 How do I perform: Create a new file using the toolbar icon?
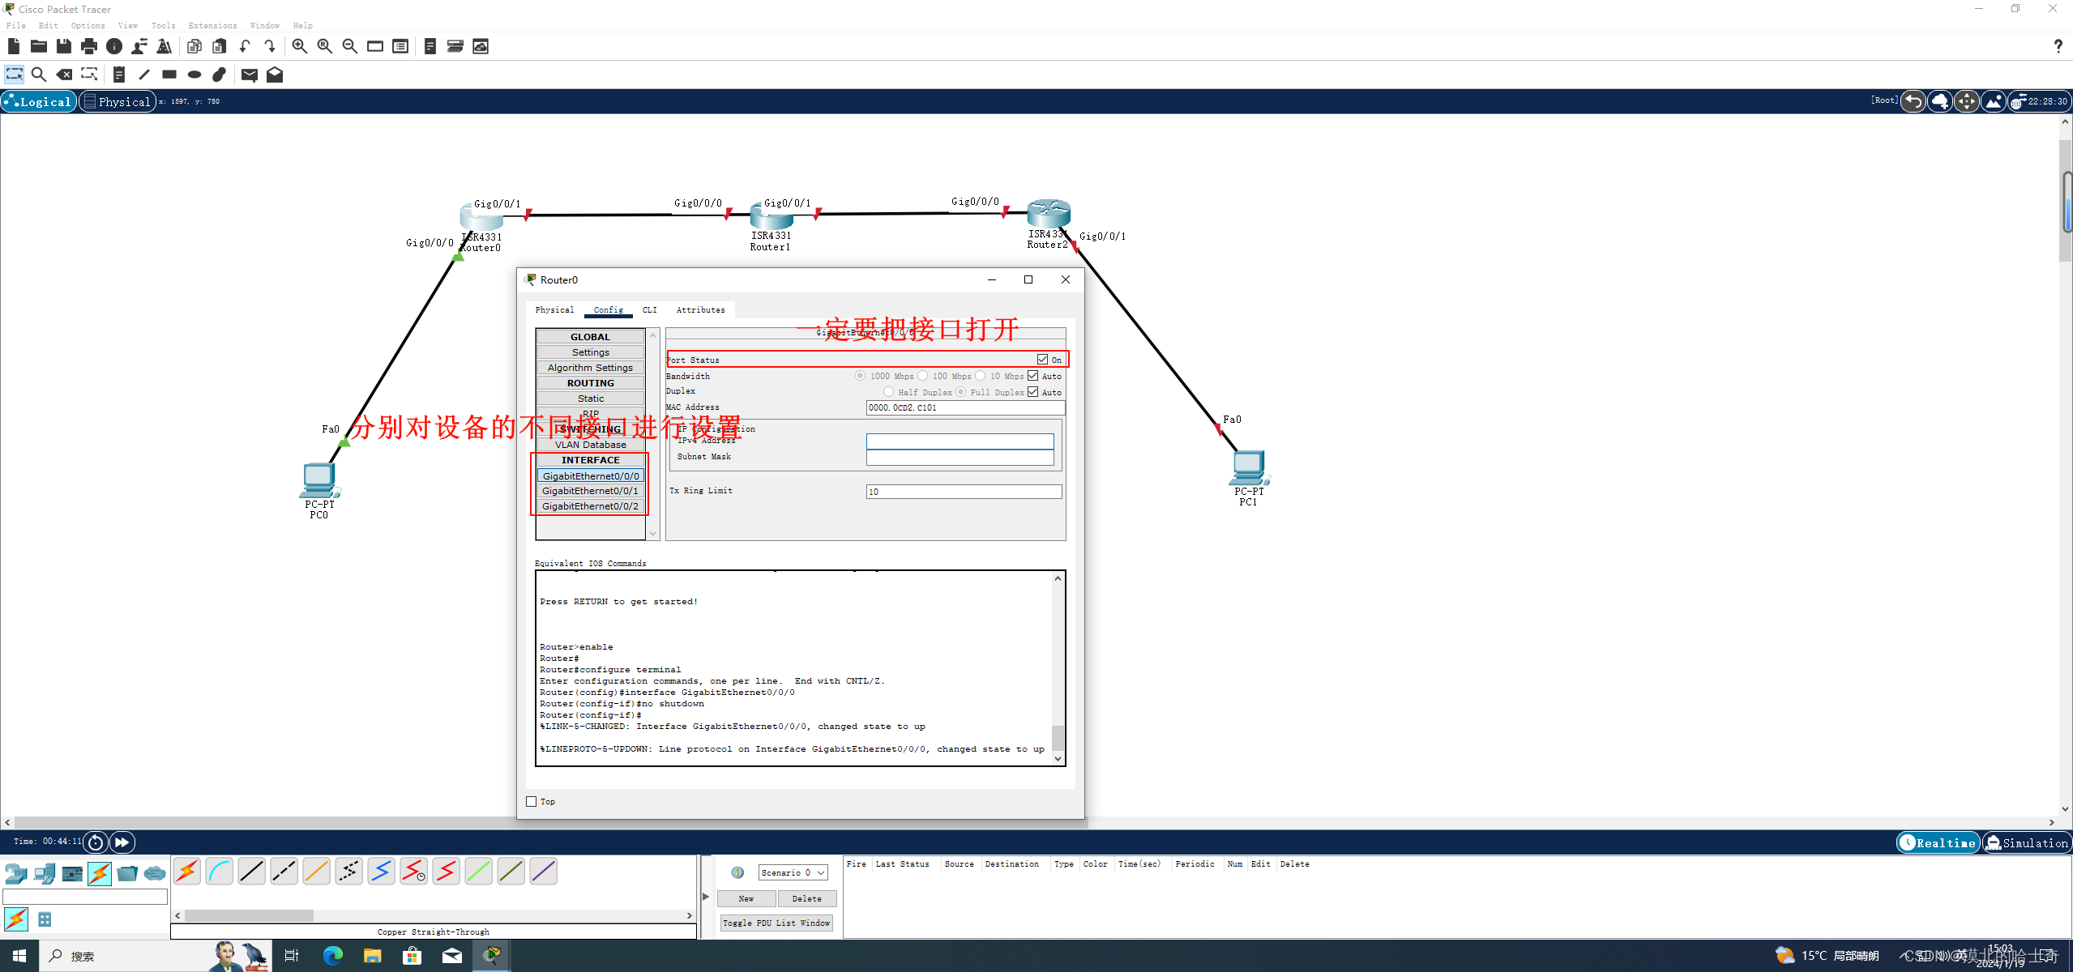coord(14,46)
